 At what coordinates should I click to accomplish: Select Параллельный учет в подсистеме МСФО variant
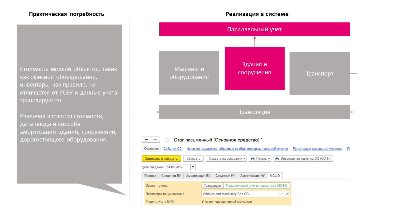point(257,185)
